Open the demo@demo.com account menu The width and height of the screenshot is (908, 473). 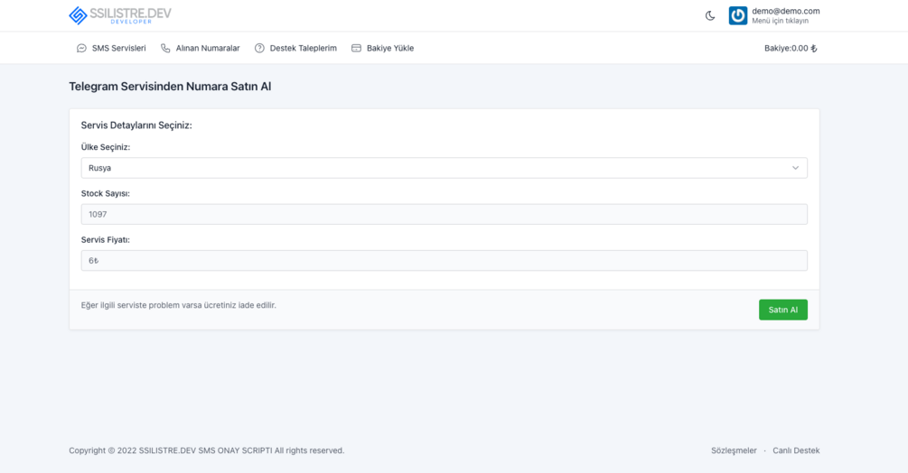click(x=785, y=11)
